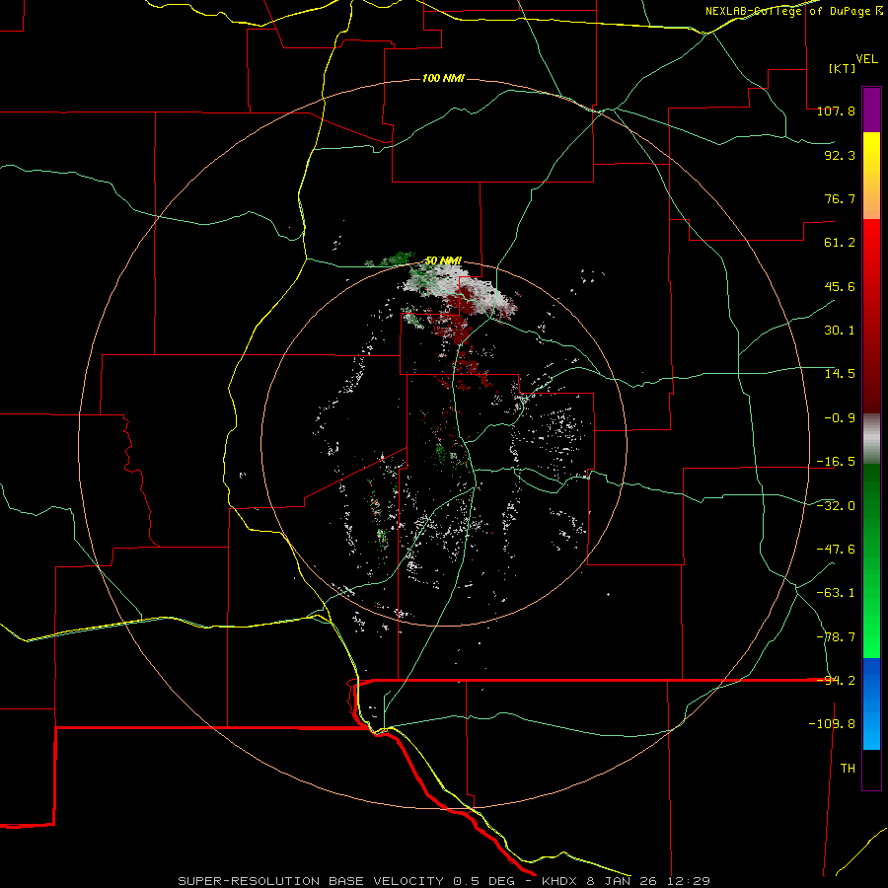Select the -109.8 velocity scale value
The width and height of the screenshot is (888, 888).
coord(832,724)
